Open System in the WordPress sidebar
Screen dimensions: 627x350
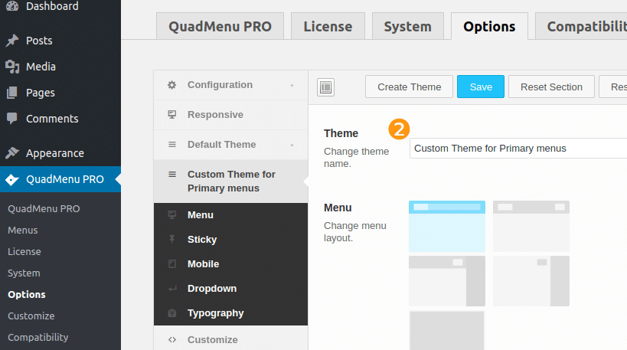tap(24, 273)
